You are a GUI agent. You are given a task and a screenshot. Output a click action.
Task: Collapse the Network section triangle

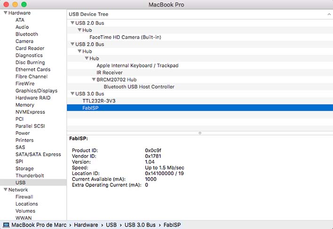pos(6,189)
